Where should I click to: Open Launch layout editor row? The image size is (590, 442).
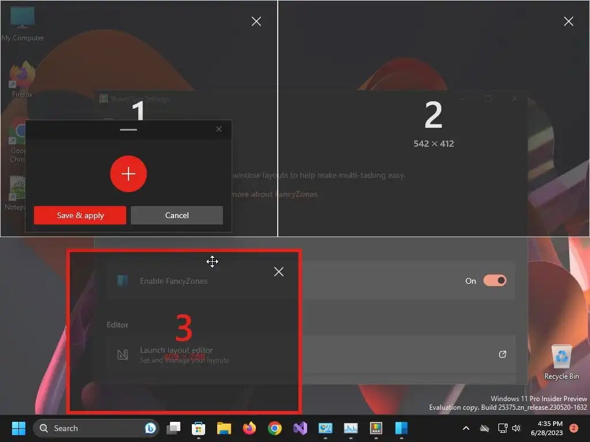click(311, 354)
